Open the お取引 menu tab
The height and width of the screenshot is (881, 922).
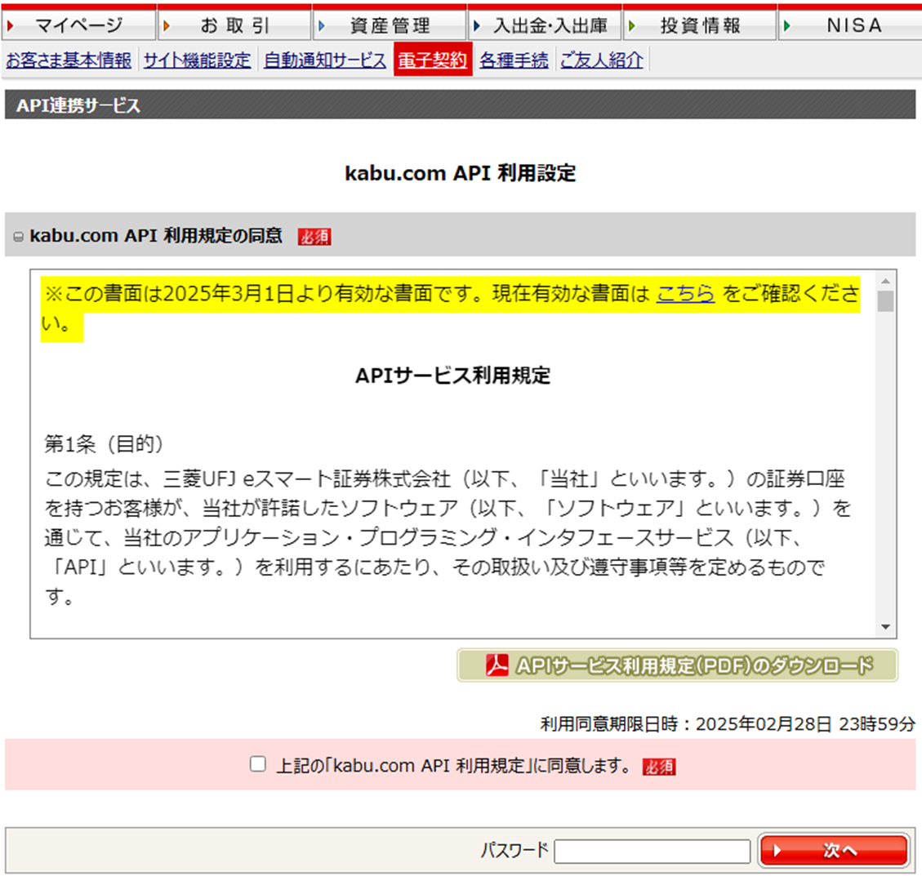tap(234, 24)
